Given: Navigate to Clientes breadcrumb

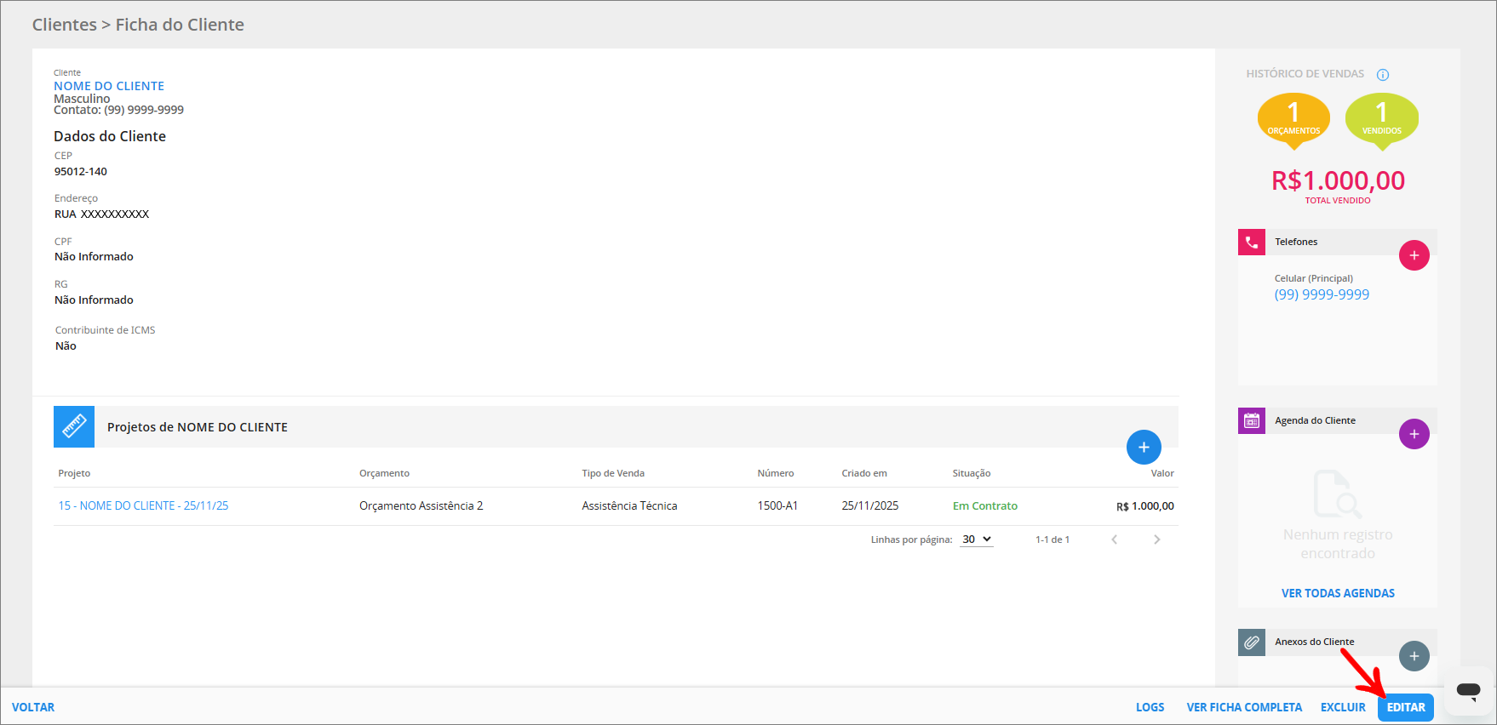Looking at the screenshot, I should click(x=65, y=25).
